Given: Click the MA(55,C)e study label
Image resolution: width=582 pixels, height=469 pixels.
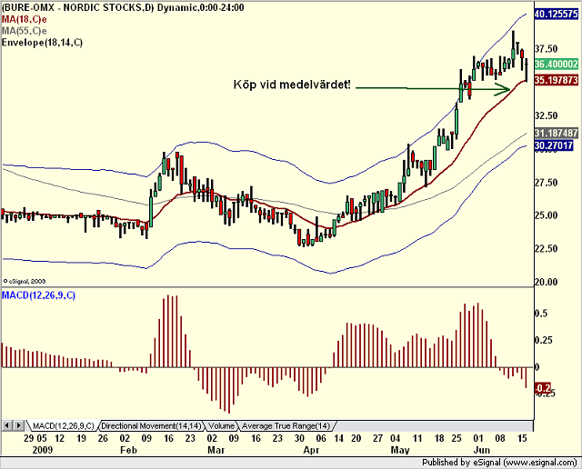Looking at the screenshot, I should pos(25,31).
